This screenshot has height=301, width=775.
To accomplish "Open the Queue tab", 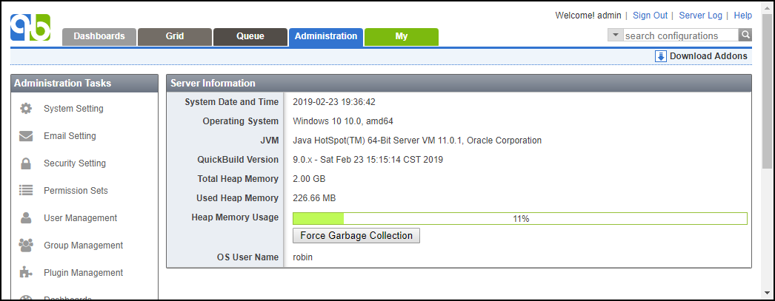I will (x=250, y=36).
